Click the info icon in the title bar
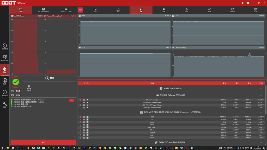Viewport: 267px width, 150px height. click(242, 3)
